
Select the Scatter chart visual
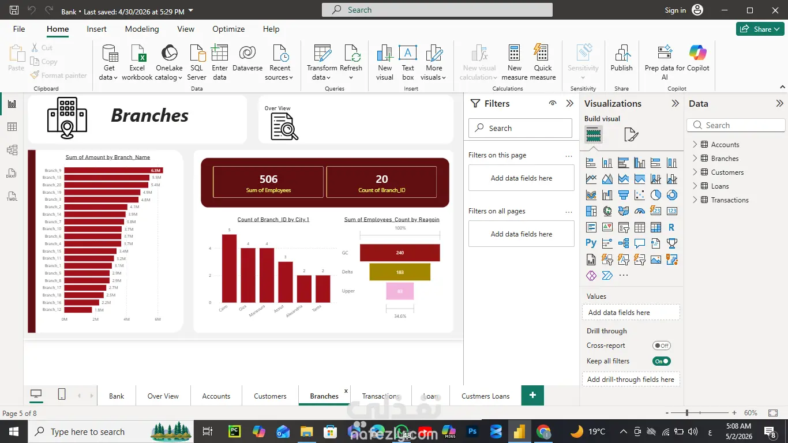point(640,195)
